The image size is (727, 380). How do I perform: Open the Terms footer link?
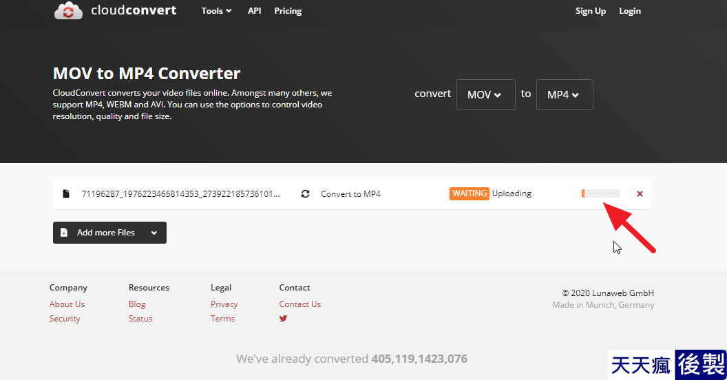point(222,318)
